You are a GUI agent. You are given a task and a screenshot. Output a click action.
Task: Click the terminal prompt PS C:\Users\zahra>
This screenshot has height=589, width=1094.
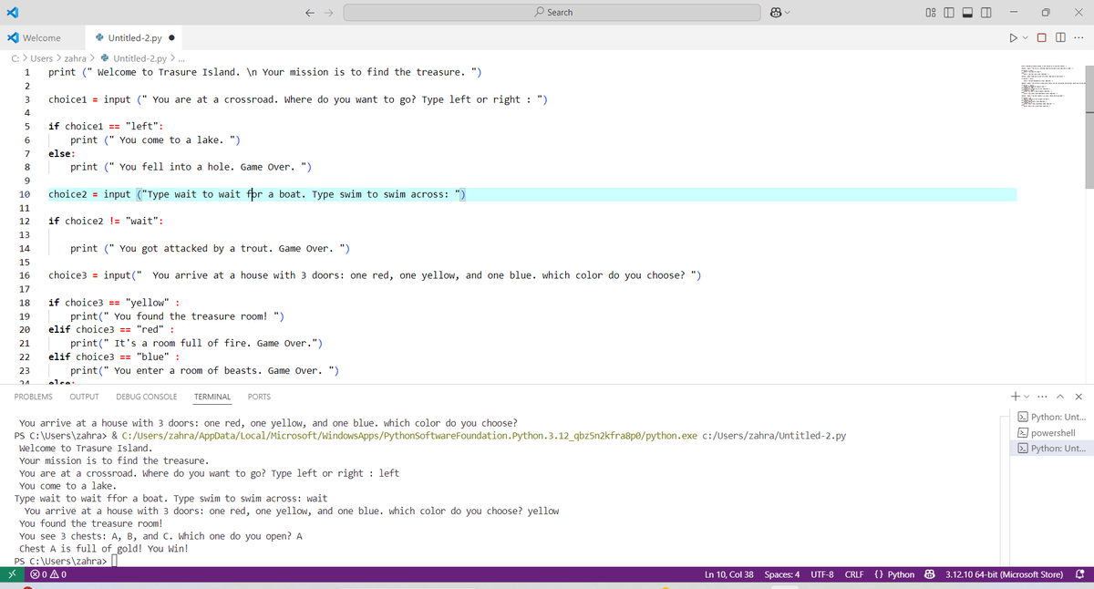(61, 562)
